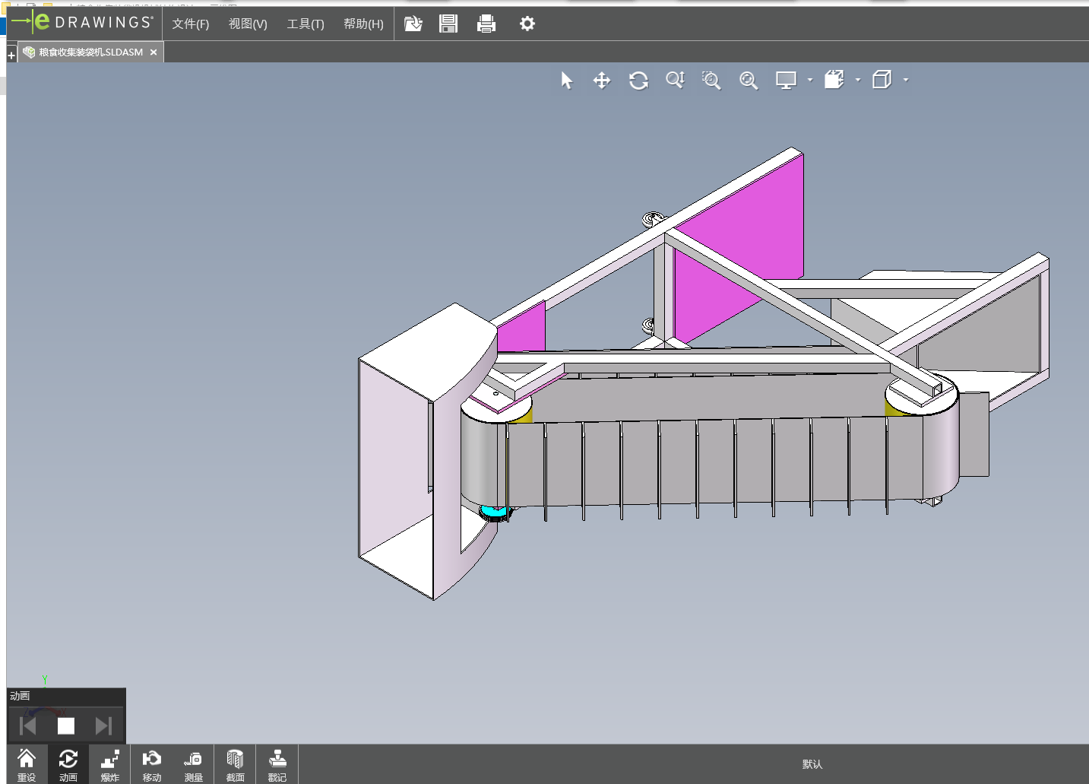The width and height of the screenshot is (1089, 784).
Task: Click the monitor display icon
Action: 786,80
